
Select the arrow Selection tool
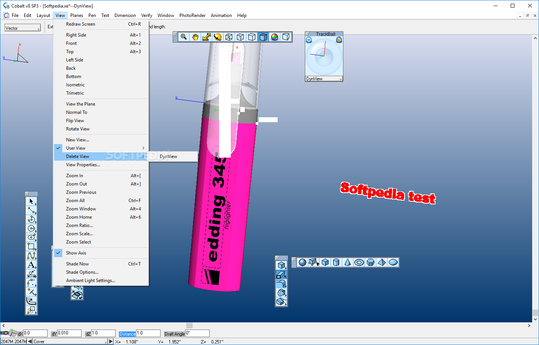(31, 201)
